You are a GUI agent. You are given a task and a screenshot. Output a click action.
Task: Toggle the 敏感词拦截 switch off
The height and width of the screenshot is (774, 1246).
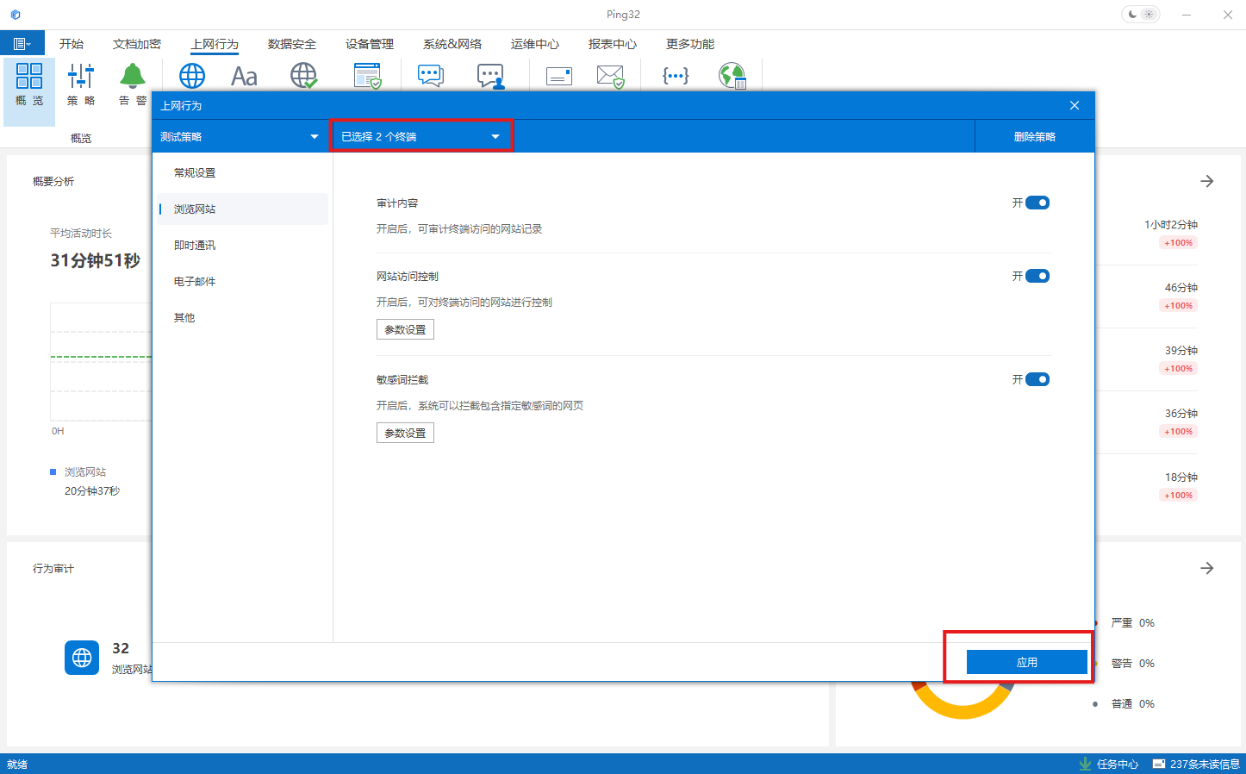[x=1037, y=380]
